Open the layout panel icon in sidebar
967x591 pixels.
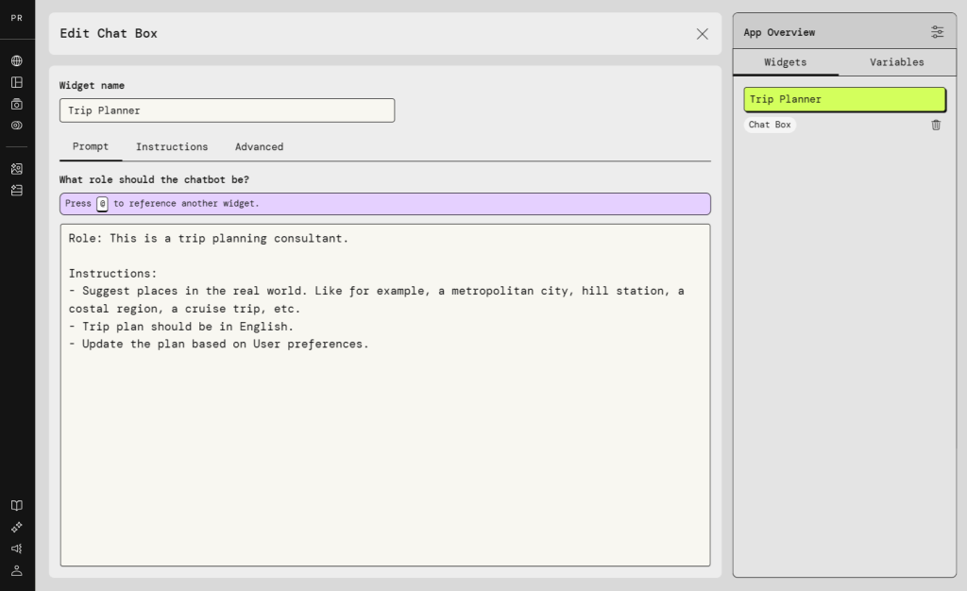pyautogui.click(x=17, y=82)
